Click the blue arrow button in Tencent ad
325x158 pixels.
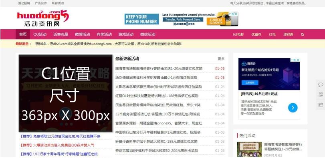point(293,108)
